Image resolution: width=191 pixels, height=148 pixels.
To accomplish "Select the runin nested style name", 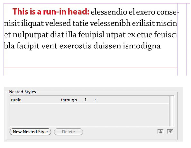I will click(16, 100).
